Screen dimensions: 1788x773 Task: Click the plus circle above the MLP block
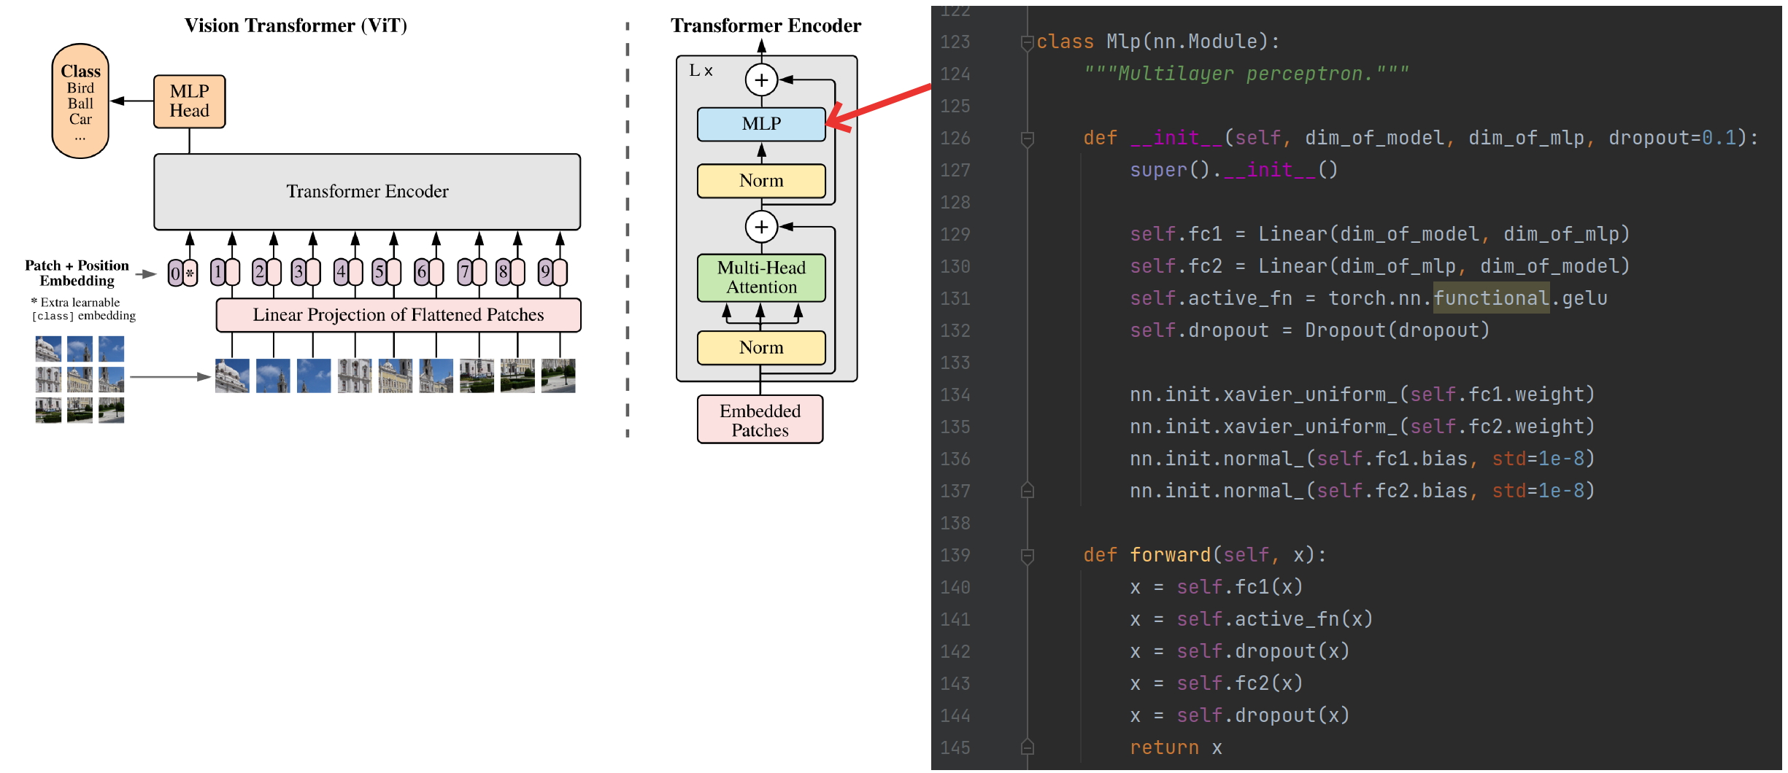761,80
